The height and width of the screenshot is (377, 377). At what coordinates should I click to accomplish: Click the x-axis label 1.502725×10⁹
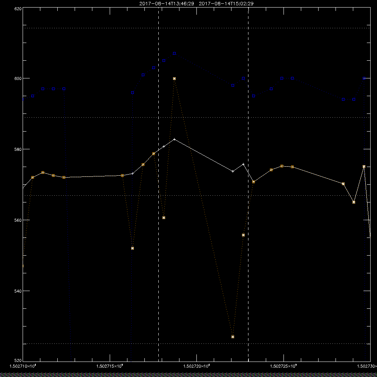[284, 366]
